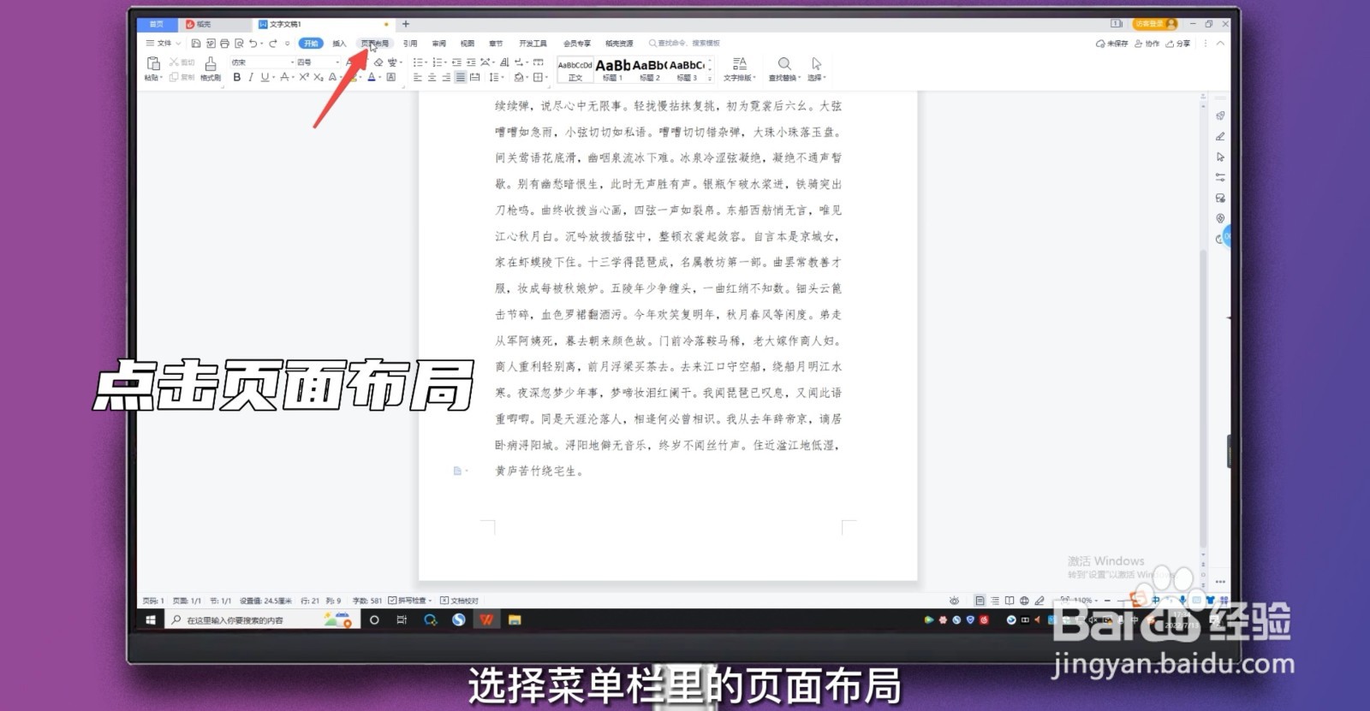Open the 视图 ribbon tab
1370x711 pixels.
[468, 44]
